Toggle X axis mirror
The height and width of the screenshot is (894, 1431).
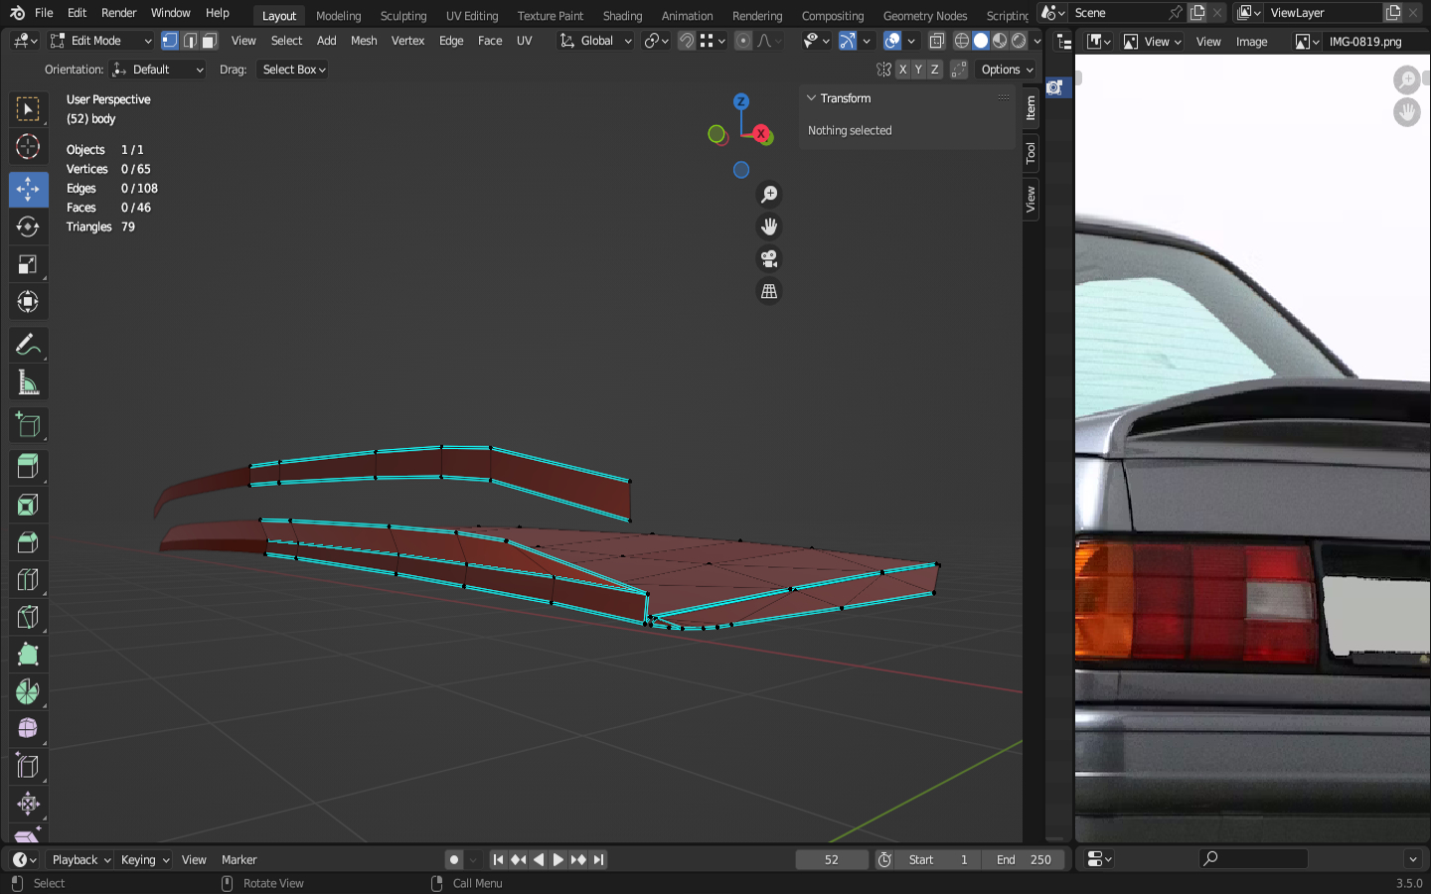point(902,70)
